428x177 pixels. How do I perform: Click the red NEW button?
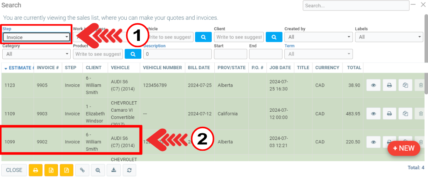coord(404,148)
